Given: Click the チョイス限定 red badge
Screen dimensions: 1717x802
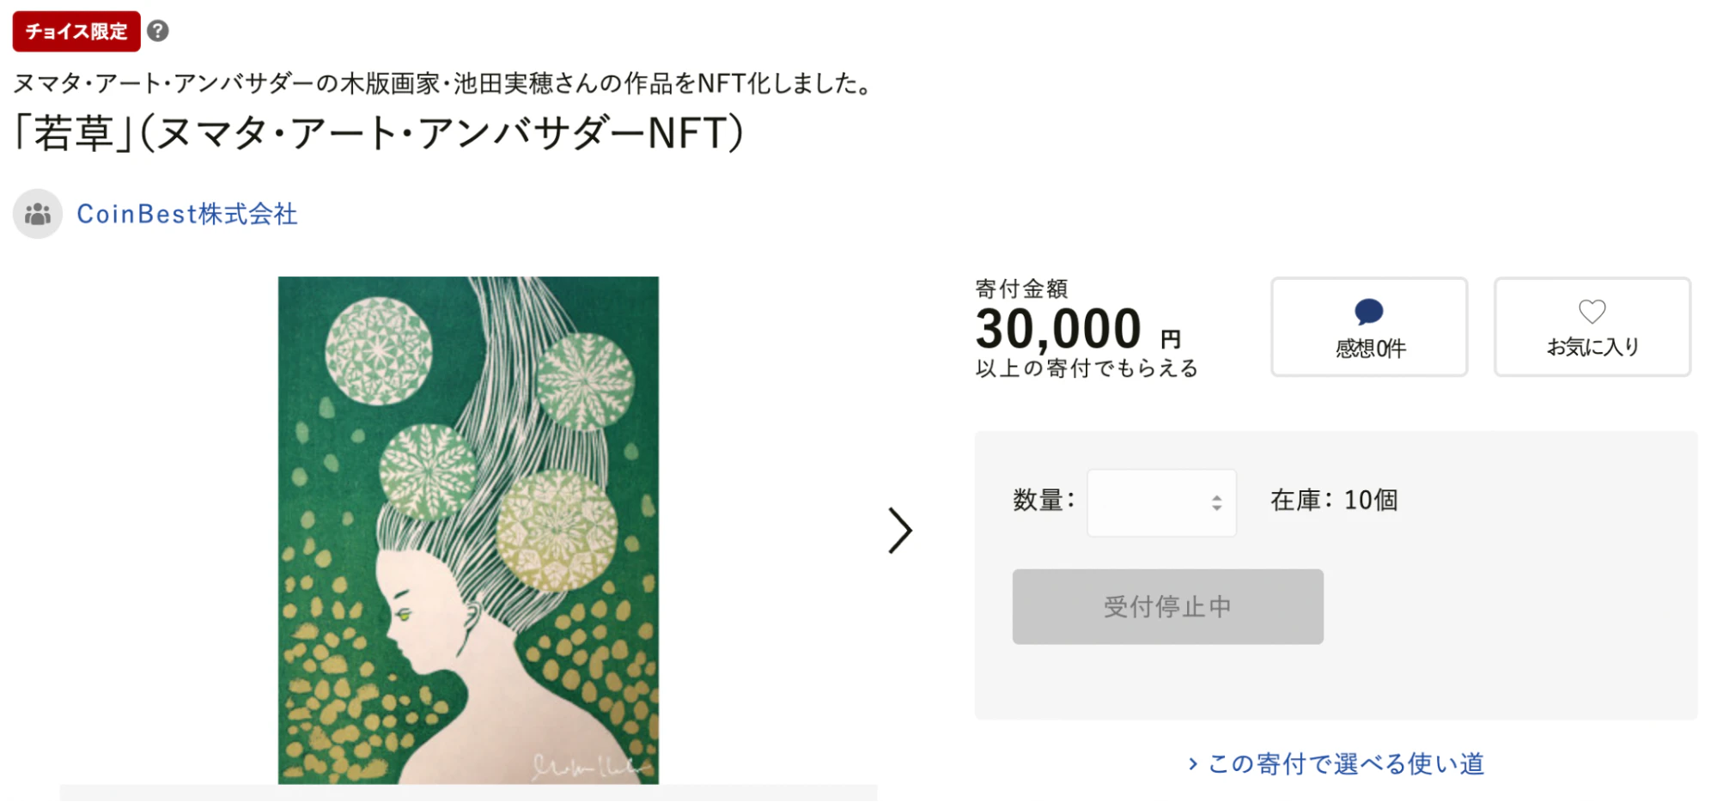Looking at the screenshot, I should click(76, 32).
